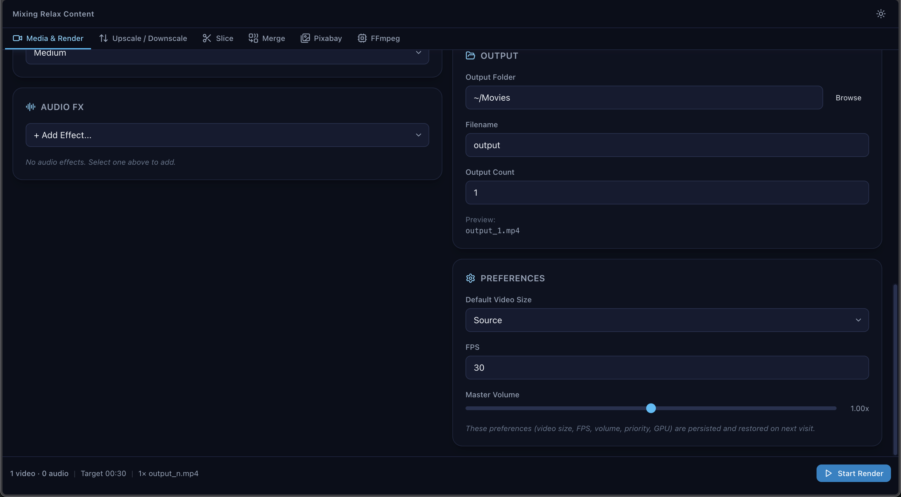
Task: Click 'No audio effects' hint text
Action: tap(100, 162)
